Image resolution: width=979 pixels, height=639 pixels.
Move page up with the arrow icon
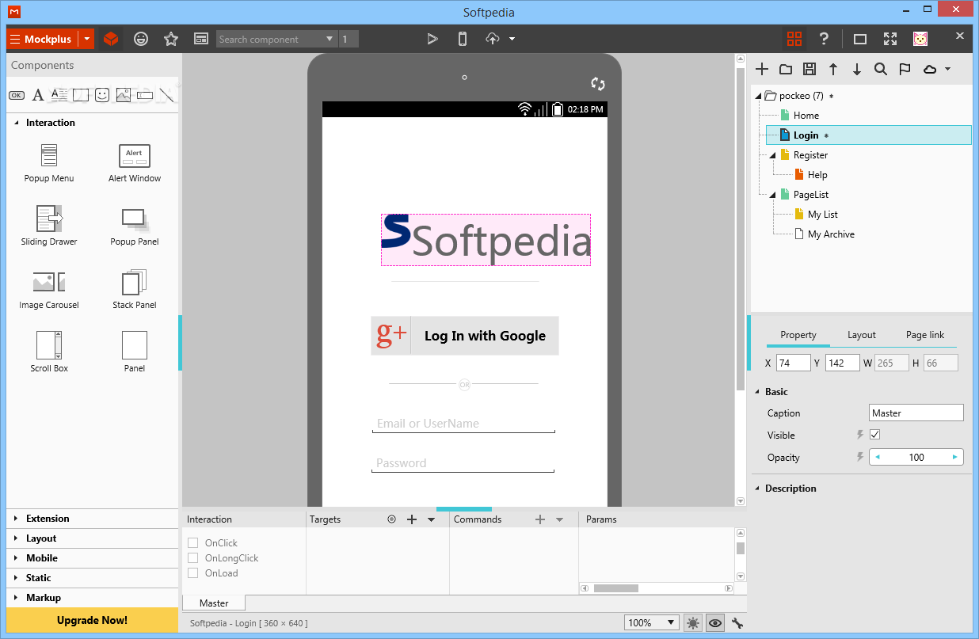coord(833,69)
